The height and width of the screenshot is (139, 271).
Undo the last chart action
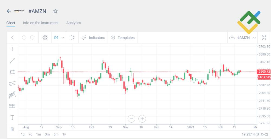(x=24, y=38)
